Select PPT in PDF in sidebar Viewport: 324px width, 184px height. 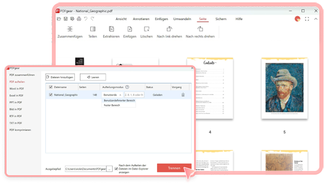(16, 102)
